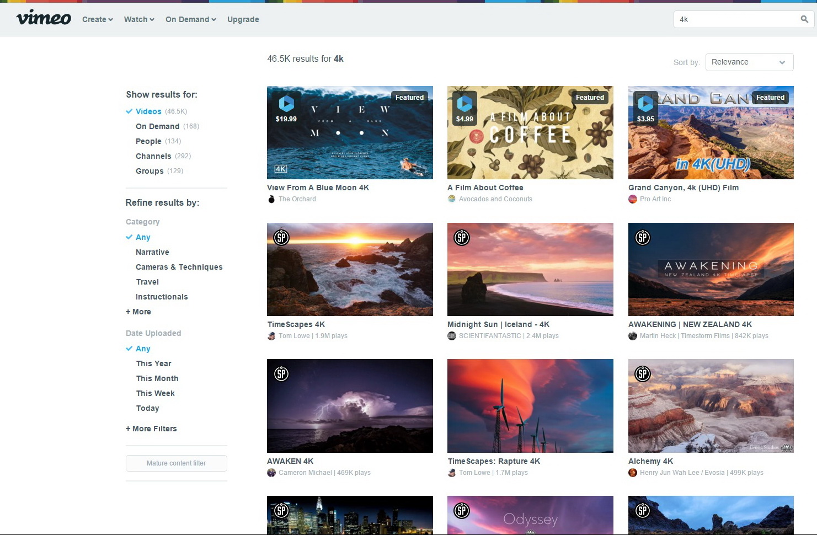Open the Upgrade page

(243, 19)
